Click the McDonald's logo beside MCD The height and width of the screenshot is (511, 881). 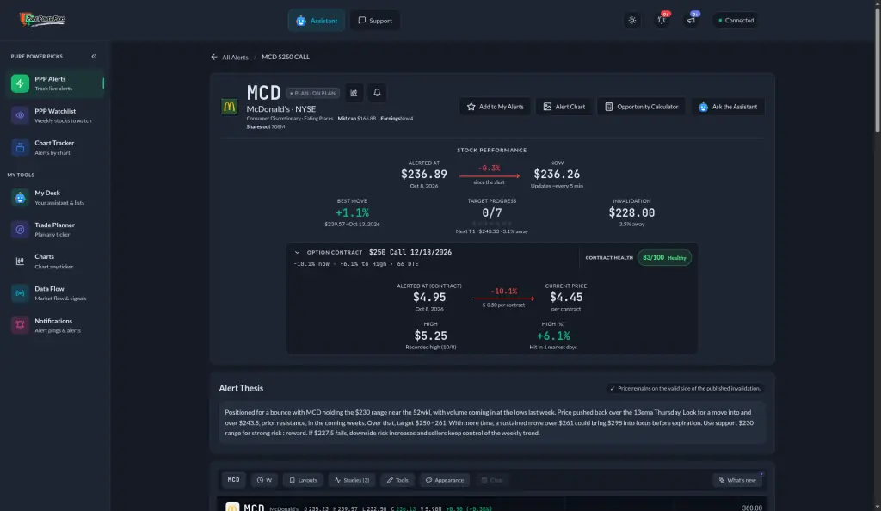[x=229, y=106]
